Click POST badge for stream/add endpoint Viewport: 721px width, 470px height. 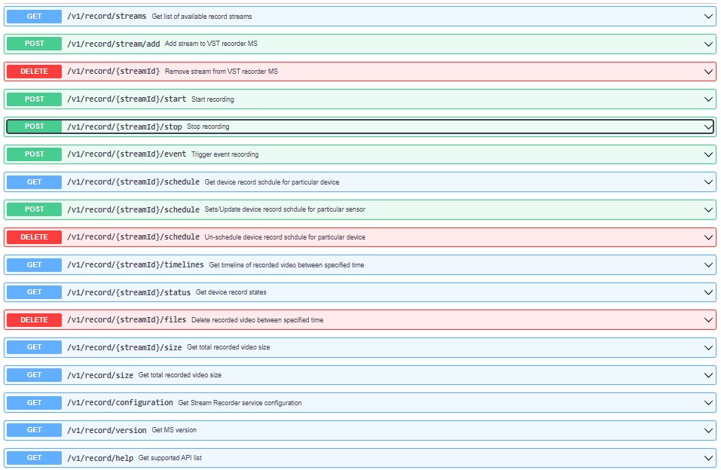pos(35,44)
